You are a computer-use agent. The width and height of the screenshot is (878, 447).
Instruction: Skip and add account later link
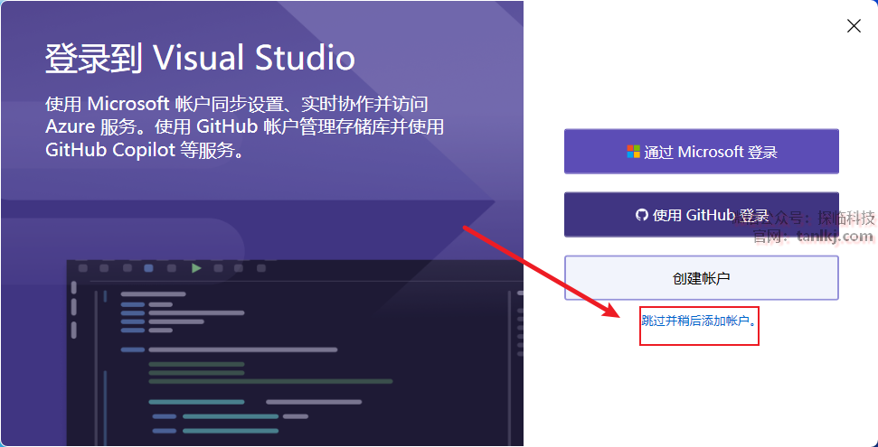pyautogui.click(x=699, y=321)
